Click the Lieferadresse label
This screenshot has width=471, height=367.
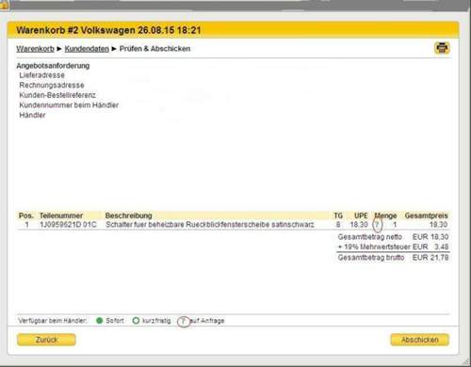pyautogui.click(x=41, y=75)
